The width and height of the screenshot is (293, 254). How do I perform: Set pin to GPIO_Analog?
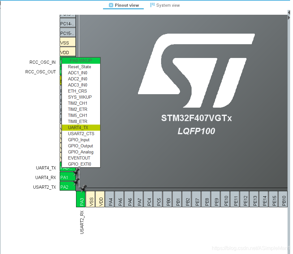[x=81, y=152]
